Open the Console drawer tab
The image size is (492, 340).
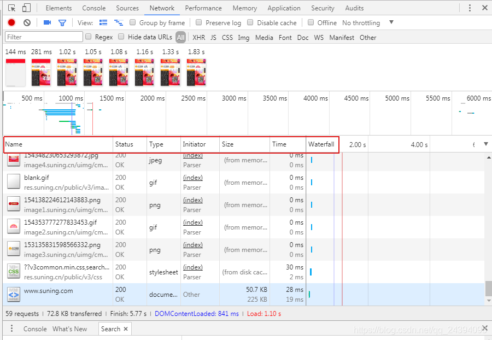tap(35, 329)
